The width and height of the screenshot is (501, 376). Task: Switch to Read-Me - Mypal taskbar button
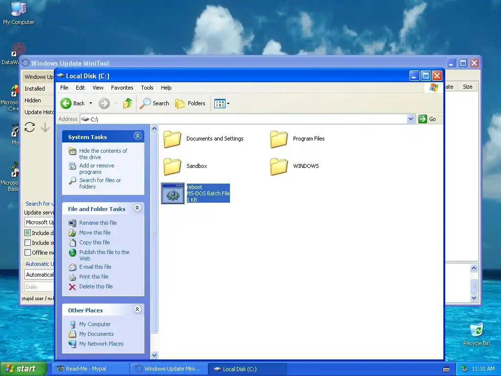coord(91,369)
